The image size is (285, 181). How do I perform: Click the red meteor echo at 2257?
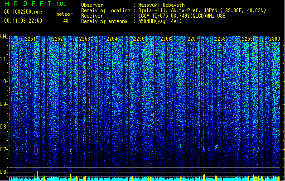[x=192, y=150]
